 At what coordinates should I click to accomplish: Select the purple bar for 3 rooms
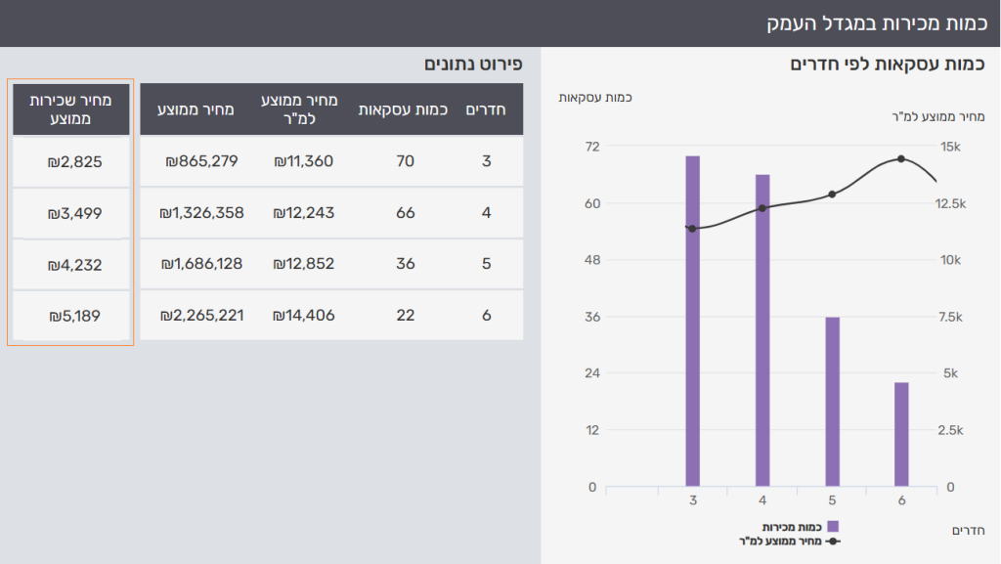[x=692, y=321]
